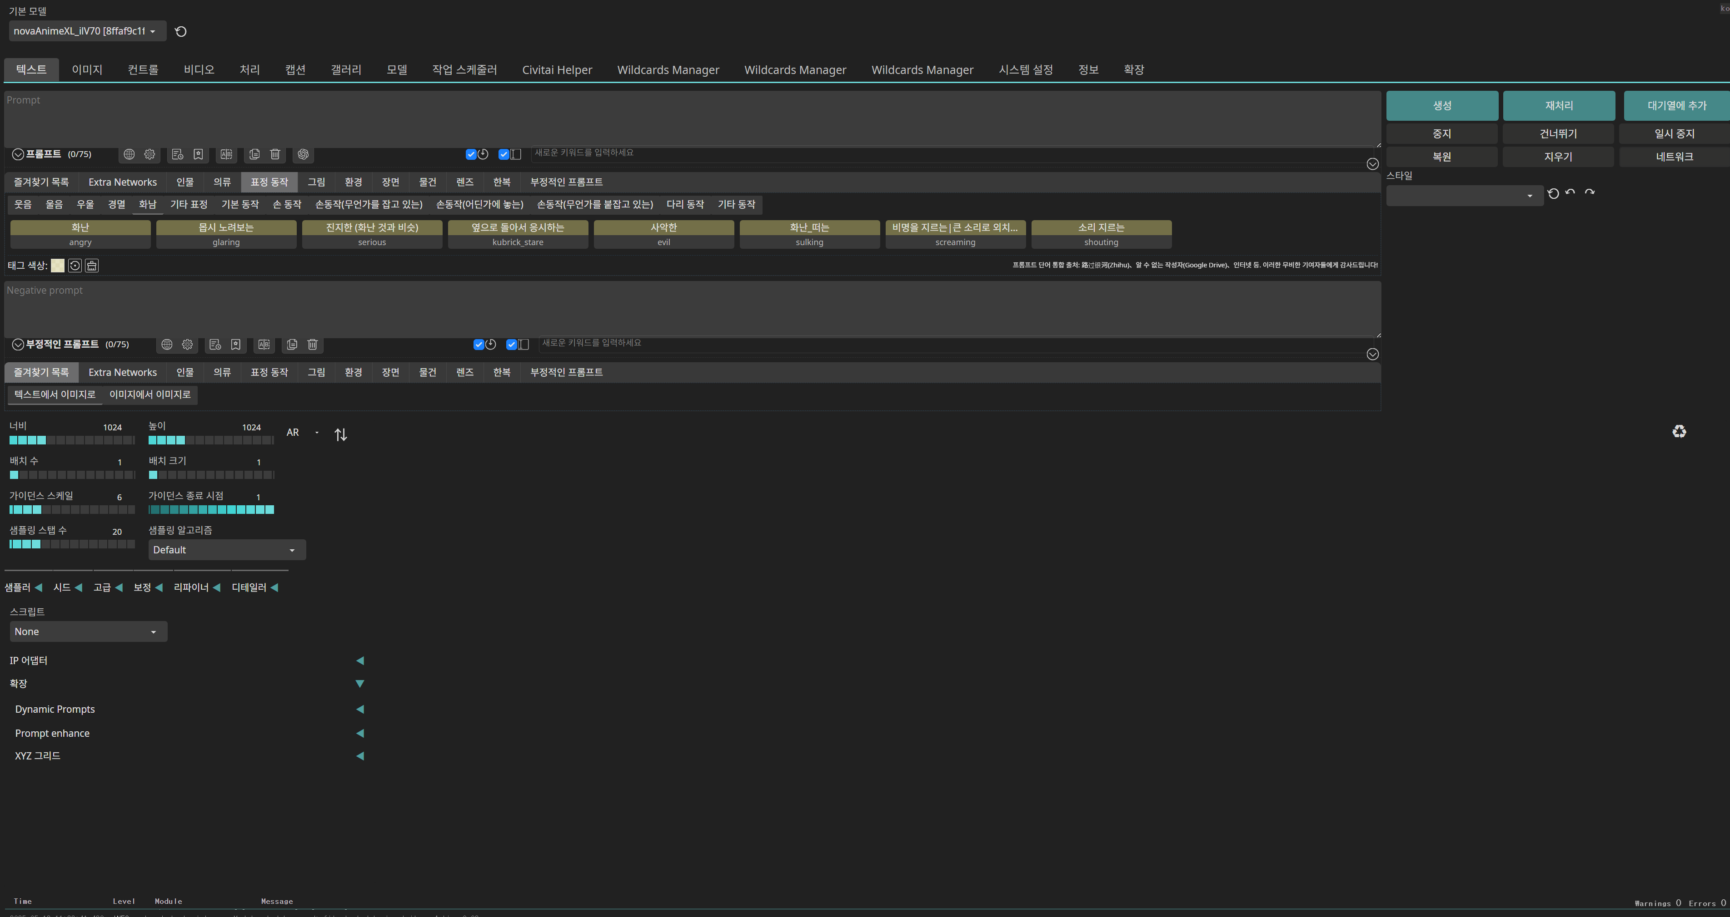Select the 의류 prompt category tab
This screenshot has height=917, width=1730.
[222, 182]
